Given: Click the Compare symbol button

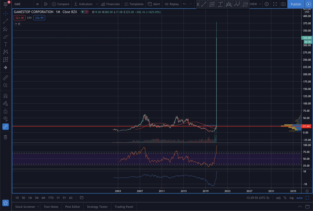Looking at the screenshot, I should 61,4.
